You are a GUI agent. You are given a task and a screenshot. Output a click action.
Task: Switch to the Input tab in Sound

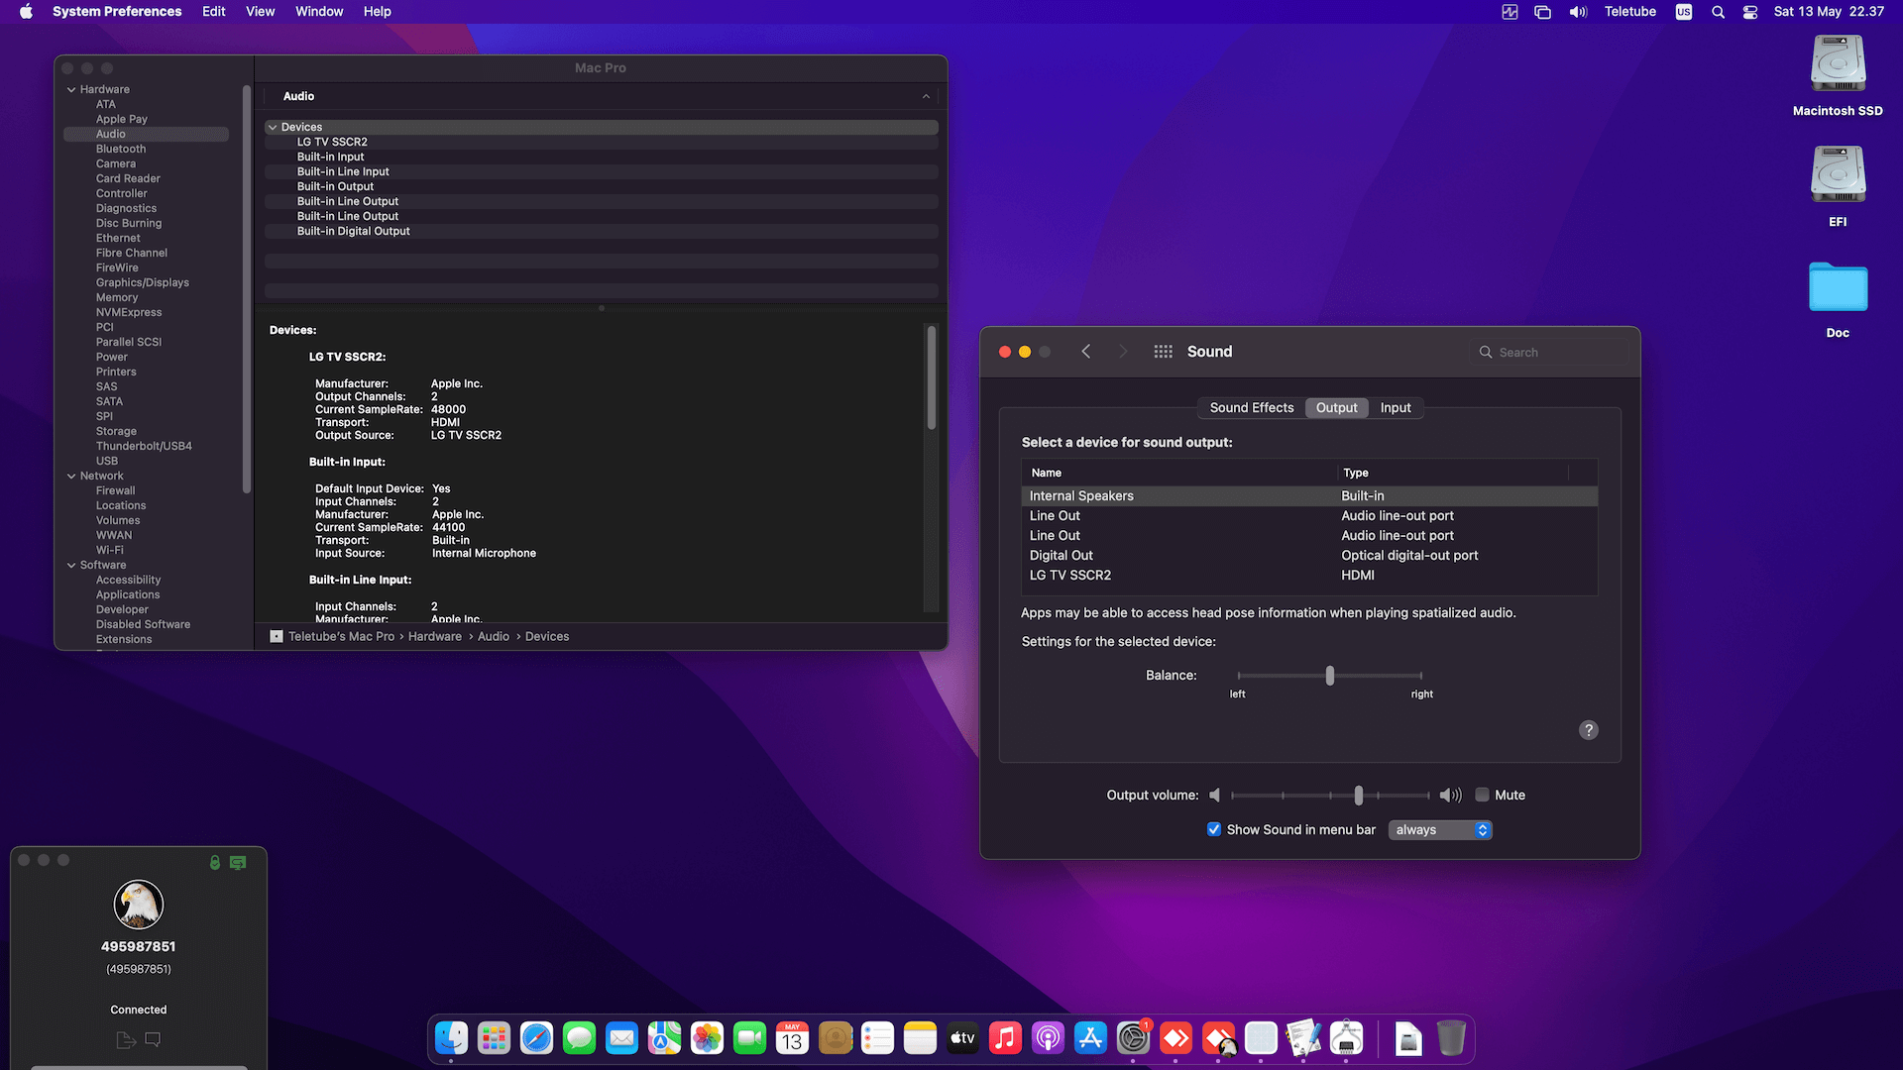point(1396,407)
